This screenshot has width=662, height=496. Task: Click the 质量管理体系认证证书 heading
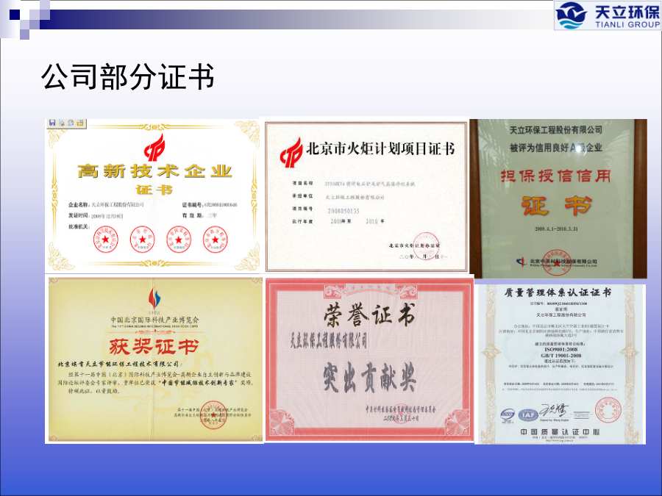pyautogui.click(x=558, y=292)
